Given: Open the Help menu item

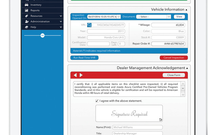Looking at the screenshot, I should point(42,27).
